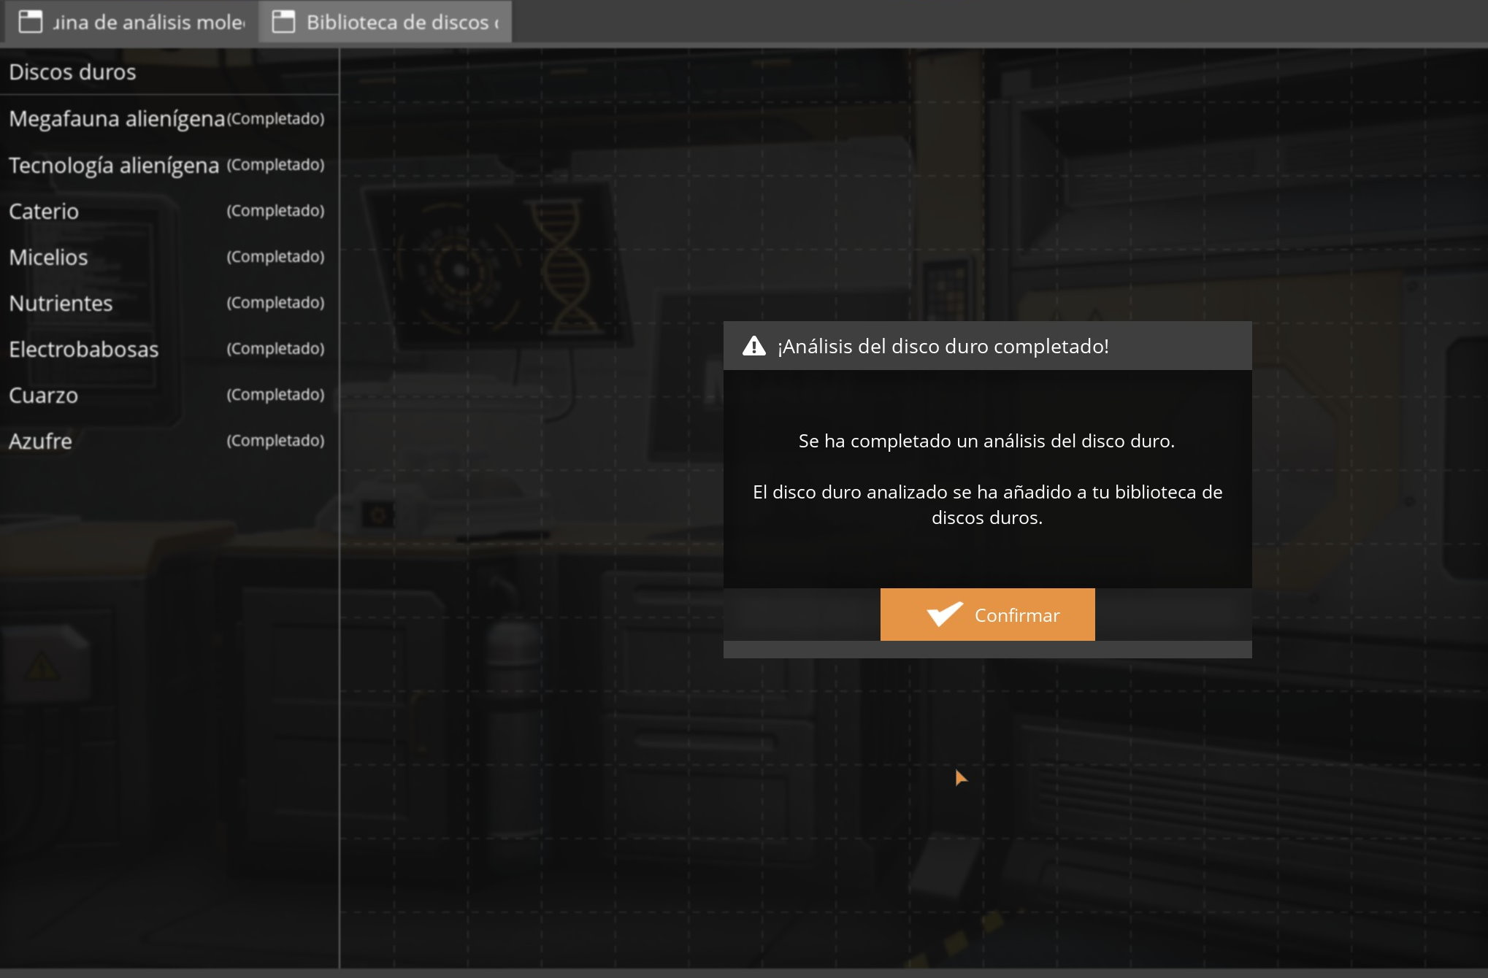Select the Caterio hard drive
The image size is (1488, 978).
tap(44, 211)
